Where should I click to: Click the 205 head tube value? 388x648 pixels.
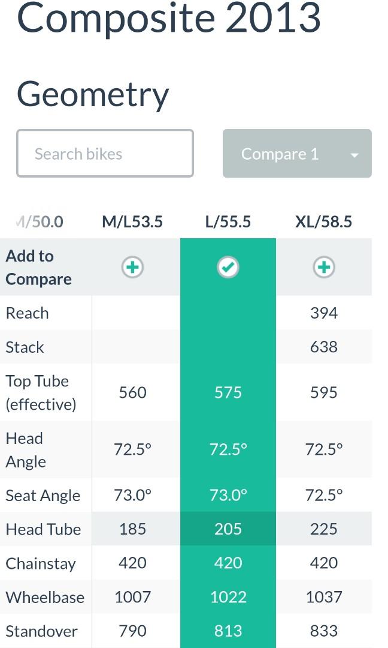(228, 529)
